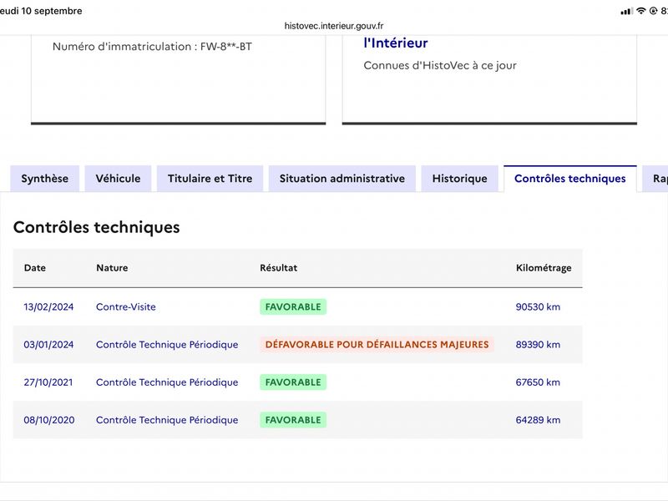Select the Titulaire et Titre tab

click(x=210, y=179)
